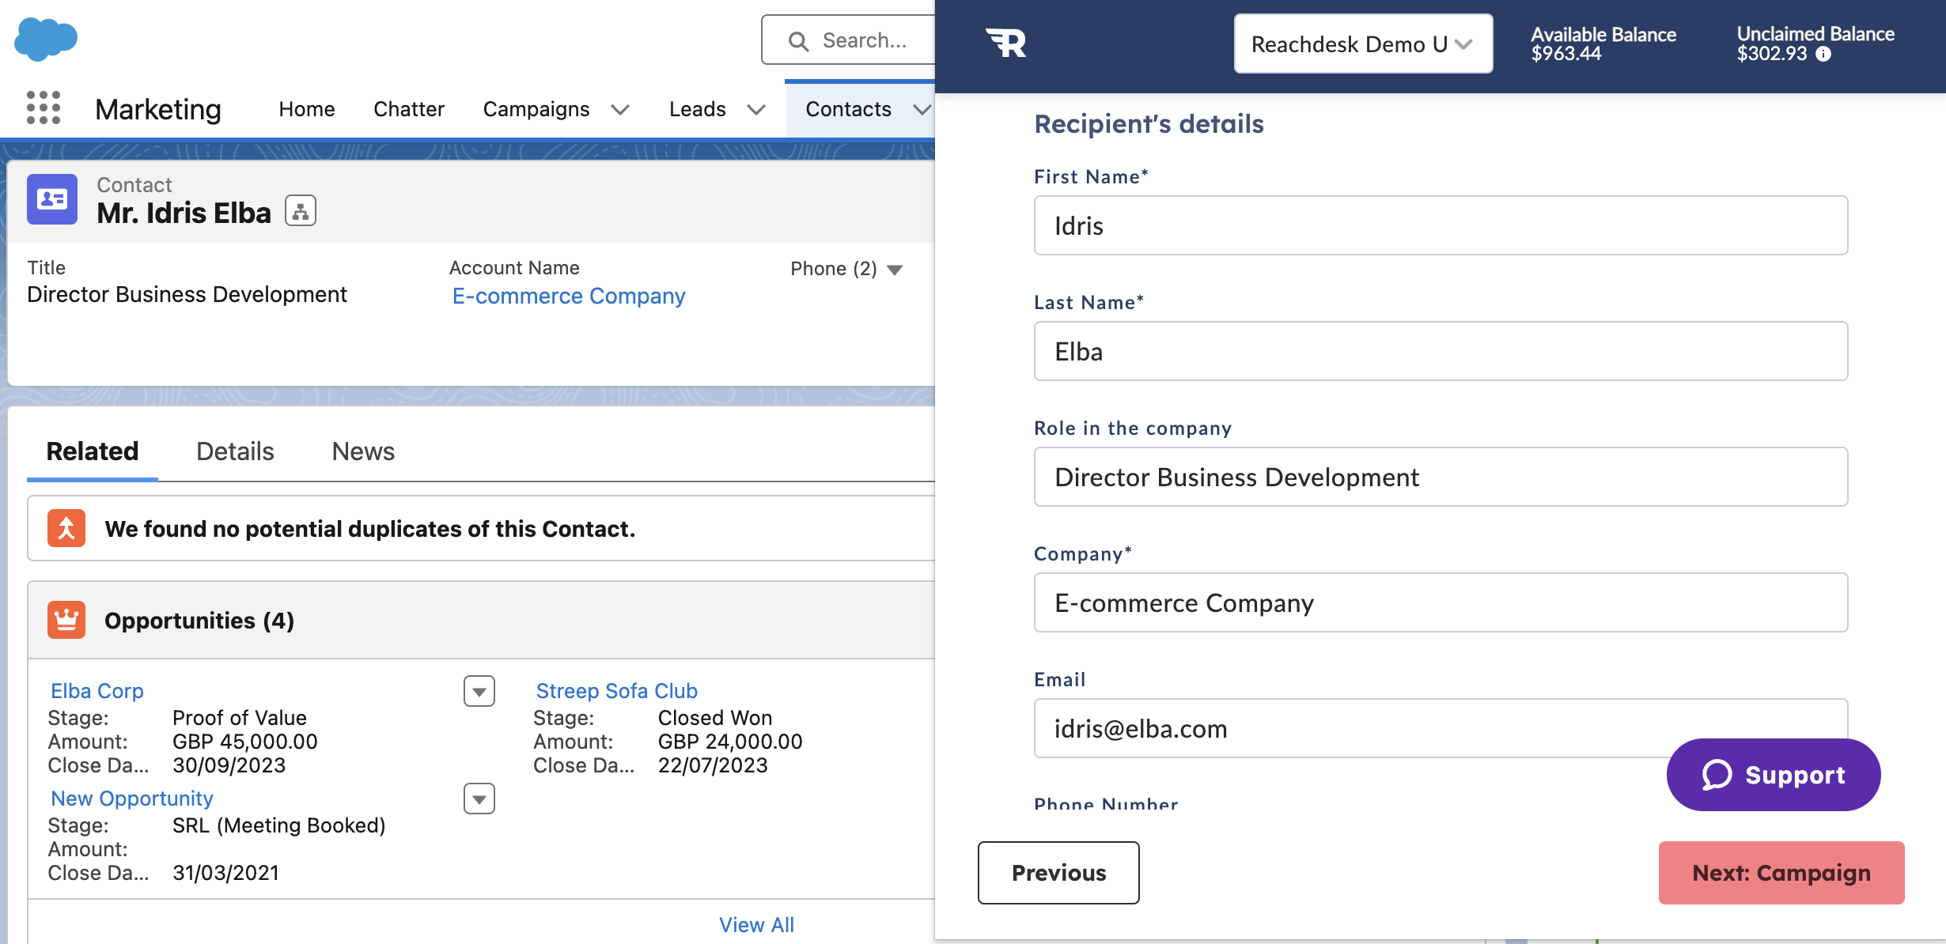Click the 30/09/2023 close date
The width and height of the screenshot is (1946, 944).
pyautogui.click(x=229, y=765)
